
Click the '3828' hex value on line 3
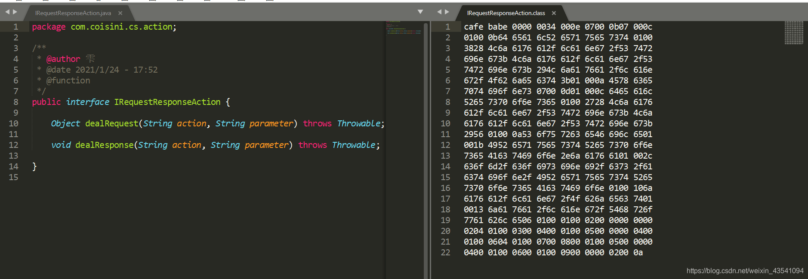[473, 48]
